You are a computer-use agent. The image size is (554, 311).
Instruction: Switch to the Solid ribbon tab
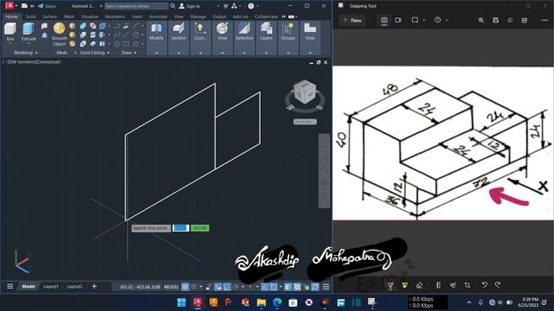point(30,16)
